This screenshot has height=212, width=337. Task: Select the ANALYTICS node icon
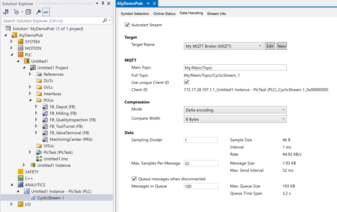21,185
